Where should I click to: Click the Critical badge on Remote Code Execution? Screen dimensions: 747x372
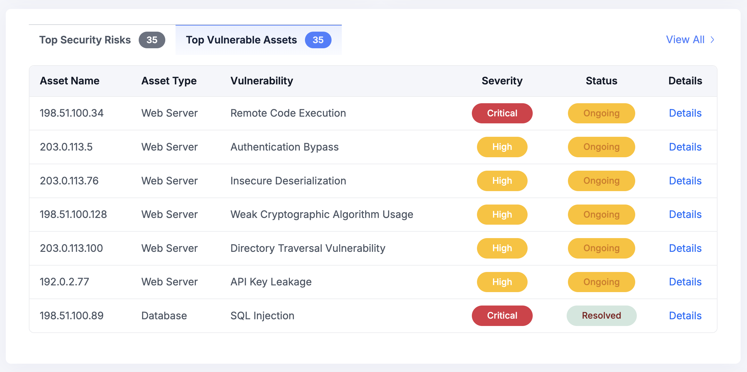coord(502,113)
